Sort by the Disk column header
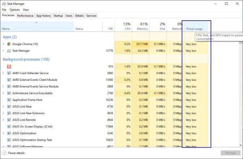Screen dimensions: 243x159 pos(158,26)
